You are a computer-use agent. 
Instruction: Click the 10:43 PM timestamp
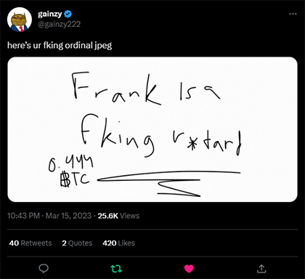click(23, 216)
